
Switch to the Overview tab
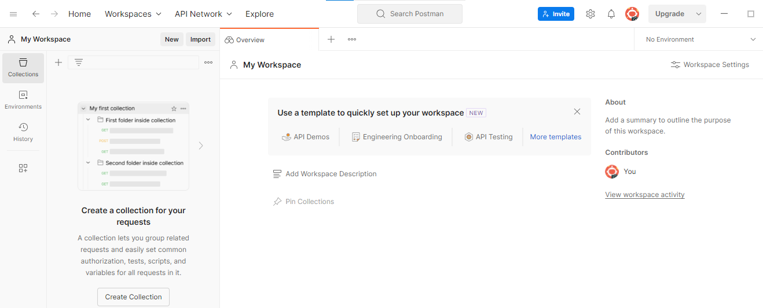coord(250,40)
